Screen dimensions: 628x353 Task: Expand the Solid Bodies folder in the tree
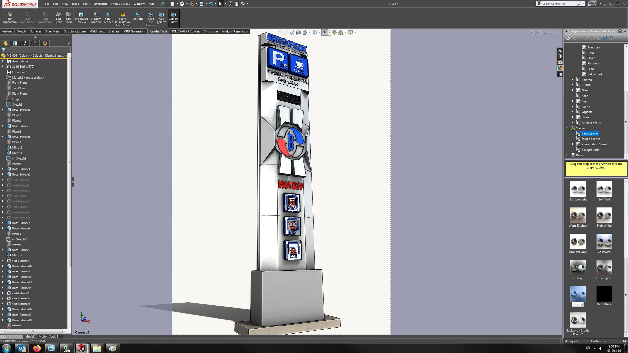[x=3, y=67]
